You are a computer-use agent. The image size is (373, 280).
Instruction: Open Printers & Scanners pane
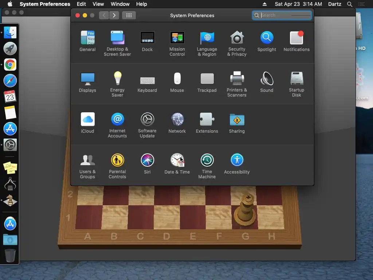click(237, 84)
